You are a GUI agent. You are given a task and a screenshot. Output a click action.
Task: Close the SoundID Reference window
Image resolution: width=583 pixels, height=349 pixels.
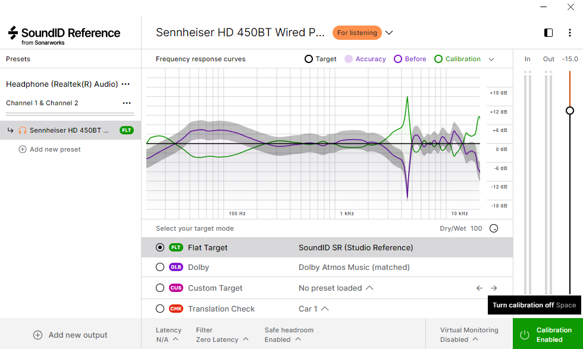click(x=571, y=7)
